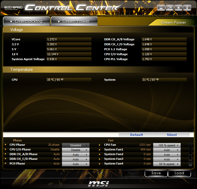Expand the DDR CH_A/B Phase row arrow
The height and width of the screenshot is (189, 197).
pyautogui.click(x=6, y=154)
